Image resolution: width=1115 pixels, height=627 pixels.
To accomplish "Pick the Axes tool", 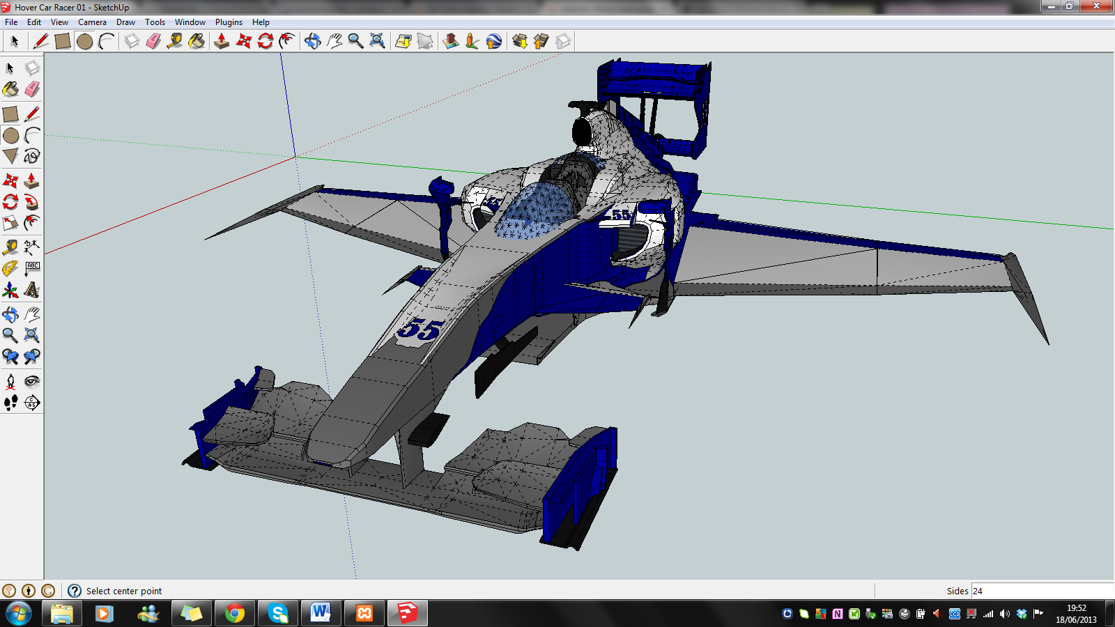I will (x=10, y=290).
